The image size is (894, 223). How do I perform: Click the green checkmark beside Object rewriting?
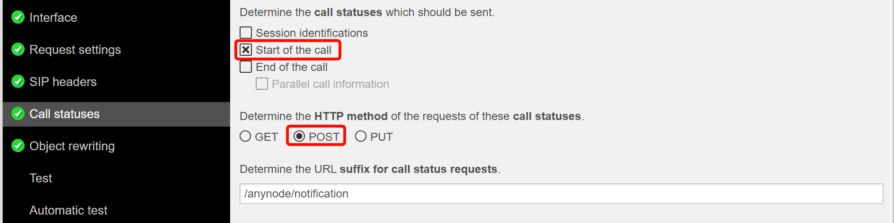pyautogui.click(x=18, y=146)
